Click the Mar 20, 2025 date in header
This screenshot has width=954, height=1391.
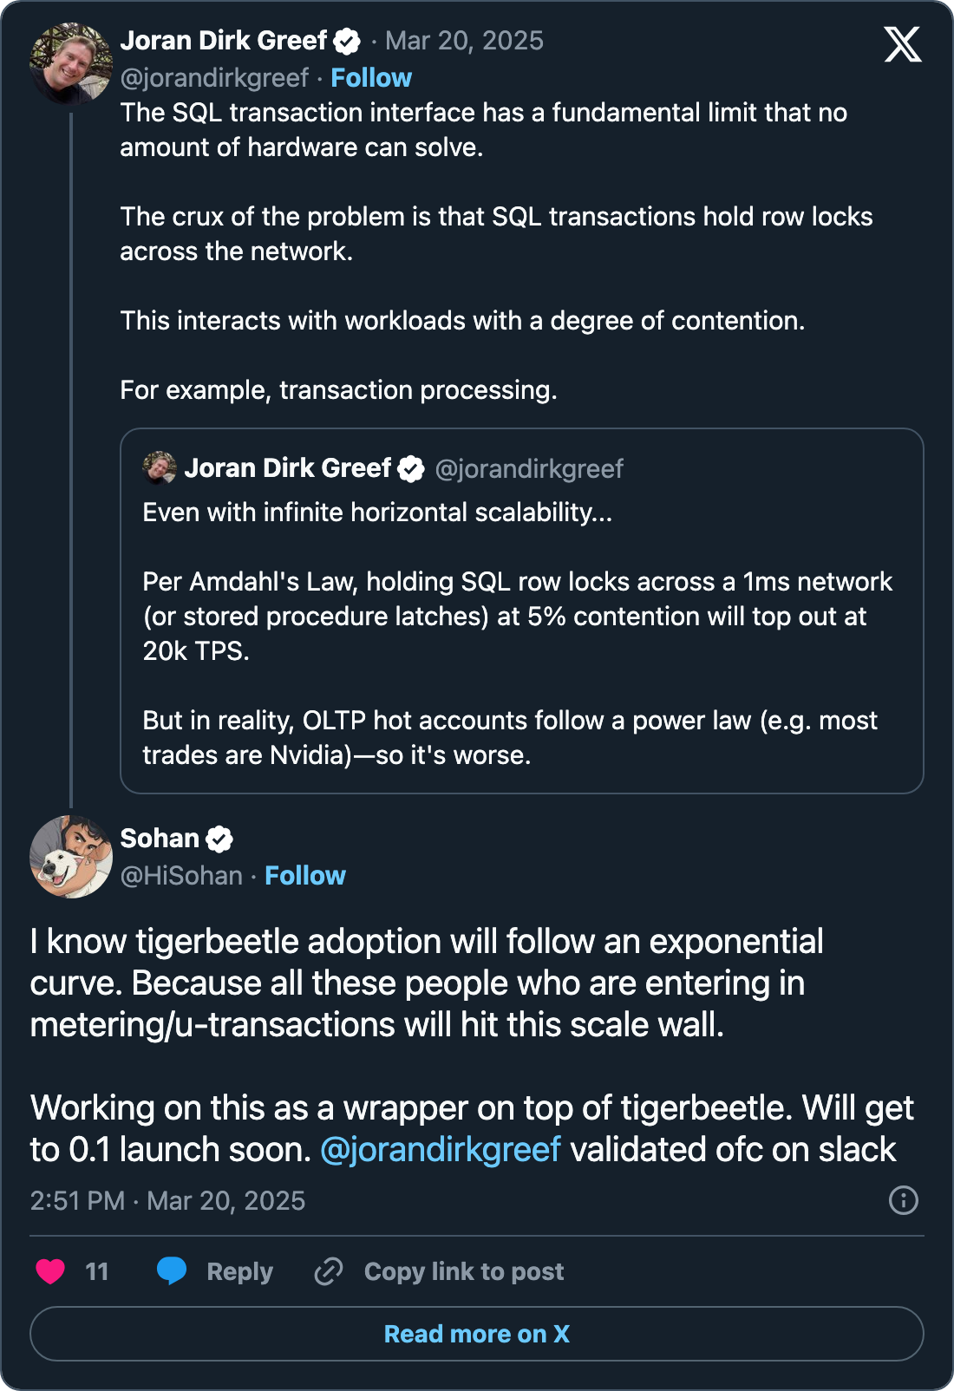(x=464, y=41)
